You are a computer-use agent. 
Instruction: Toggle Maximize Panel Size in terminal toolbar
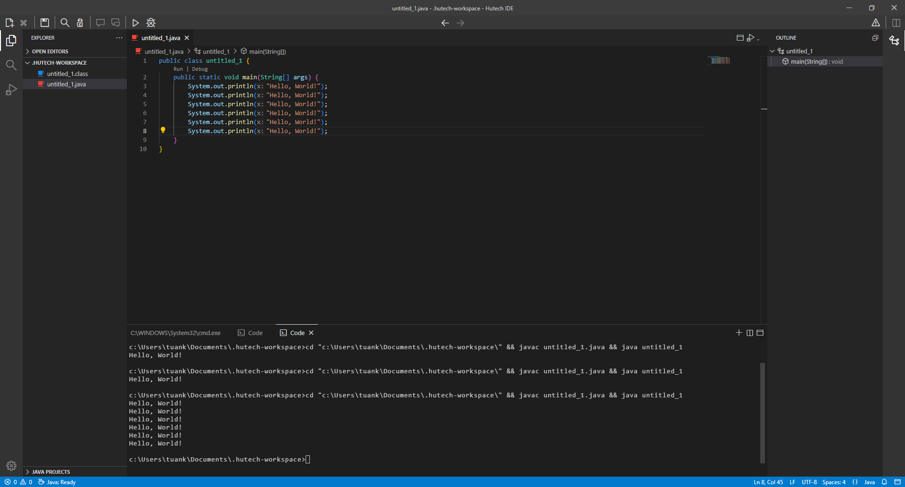(760, 333)
